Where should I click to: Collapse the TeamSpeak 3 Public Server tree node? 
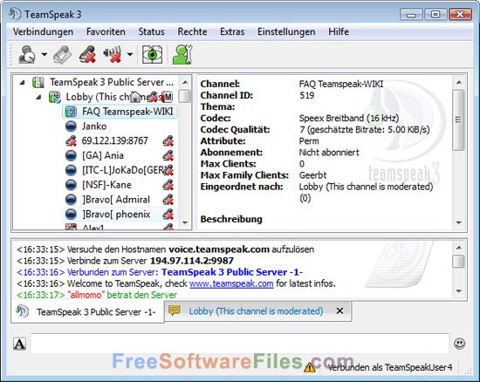22,82
